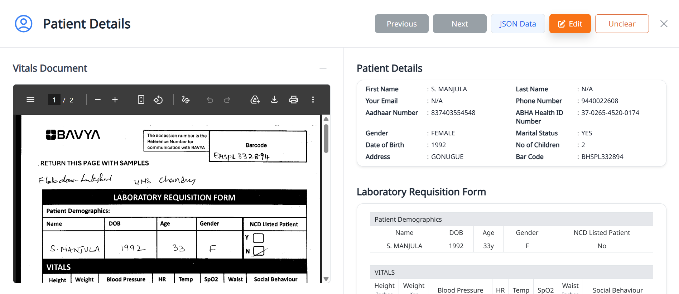Print the vitals document
Viewport: 679px width, 294px height.
pyautogui.click(x=294, y=100)
